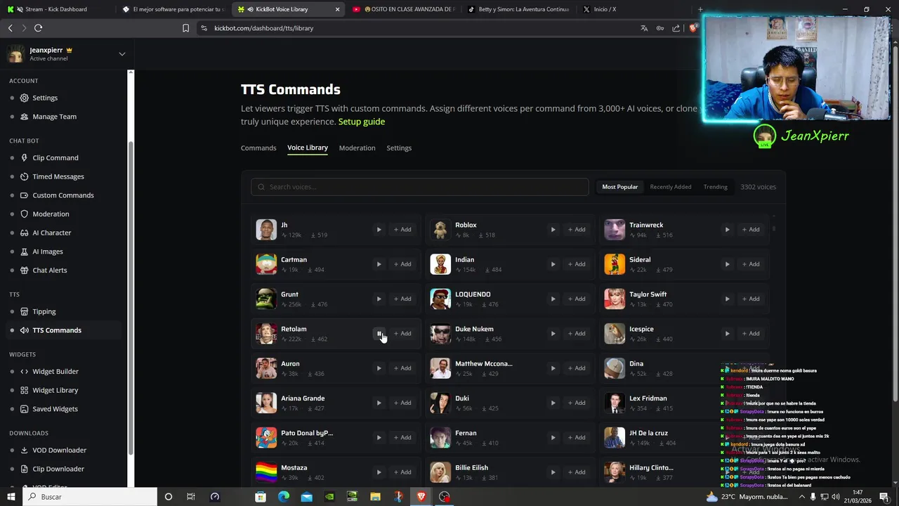The width and height of the screenshot is (899, 506).
Task: Play the Grunt voice preview
Action: (379, 299)
